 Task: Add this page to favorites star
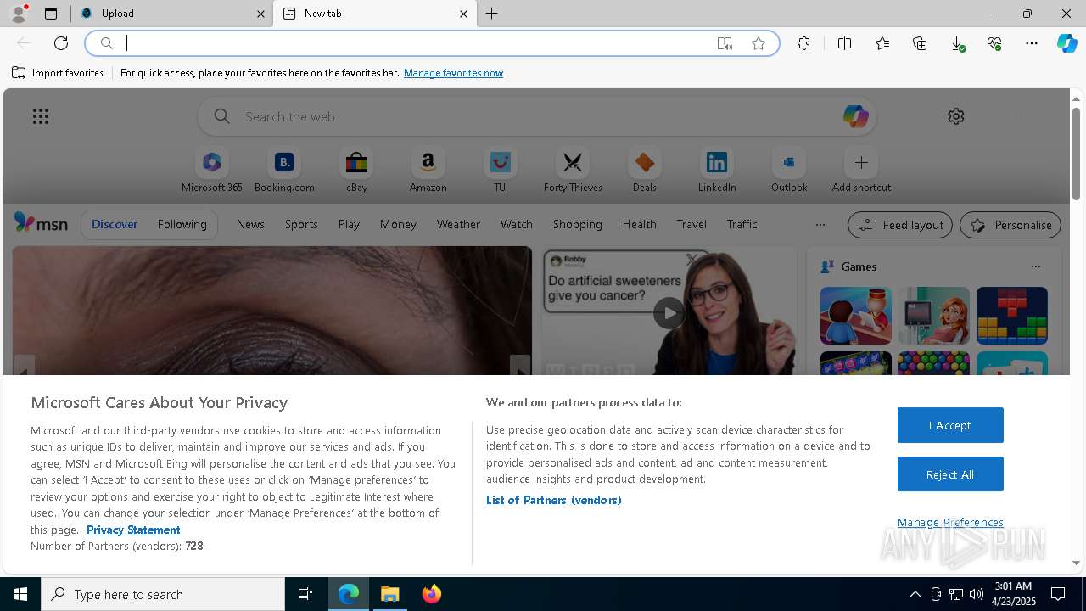pyautogui.click(x=759, y=43)
